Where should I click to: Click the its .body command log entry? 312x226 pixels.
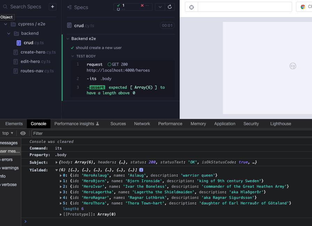(x=123, y=79)
